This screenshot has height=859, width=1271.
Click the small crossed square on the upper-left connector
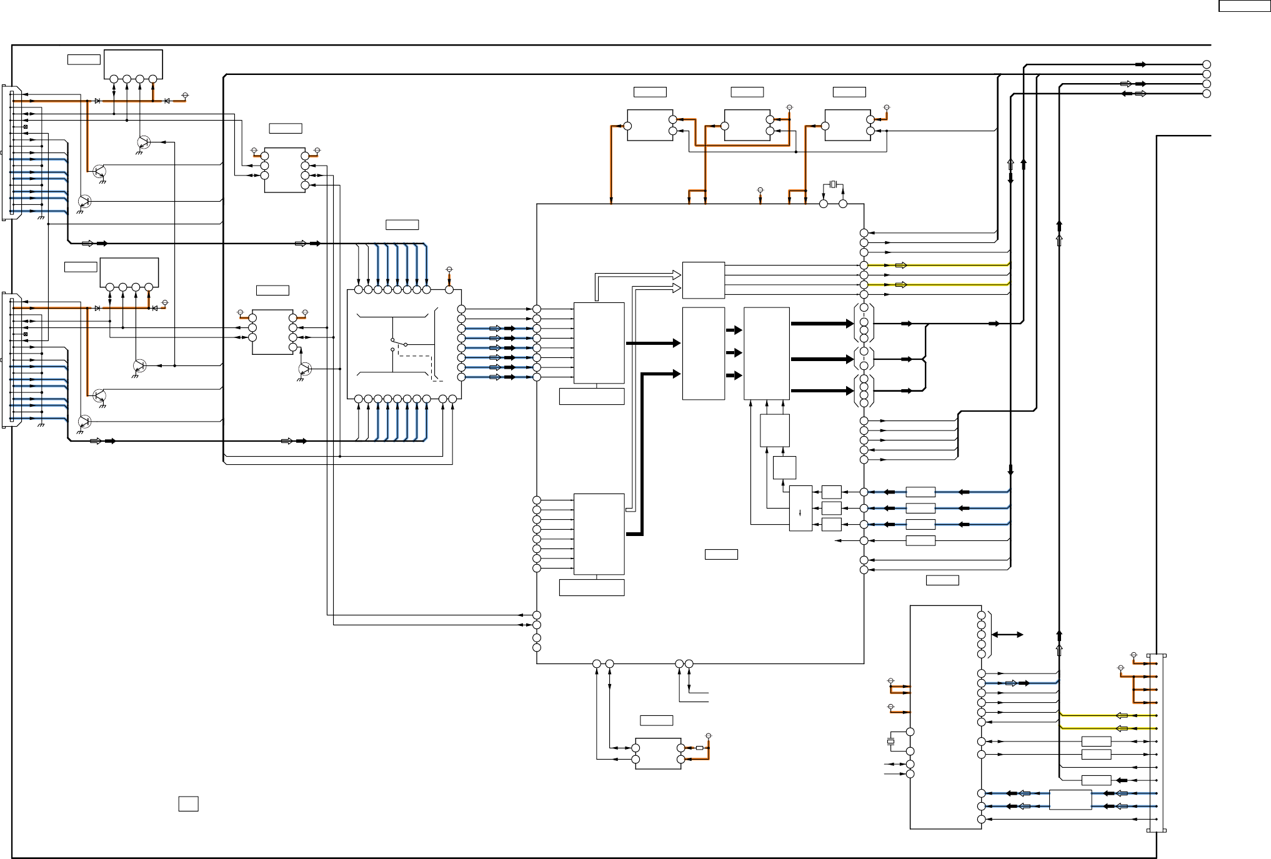point(26,127)
